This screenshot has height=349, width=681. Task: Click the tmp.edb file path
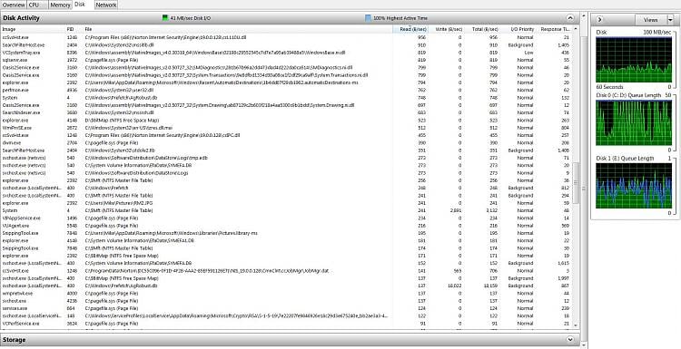[146, 158]
